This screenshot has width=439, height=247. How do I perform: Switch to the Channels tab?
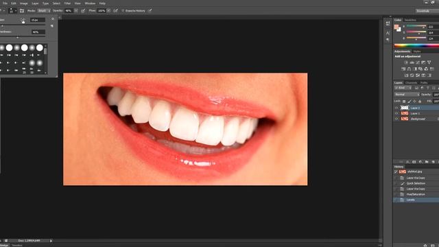point(412,83)
